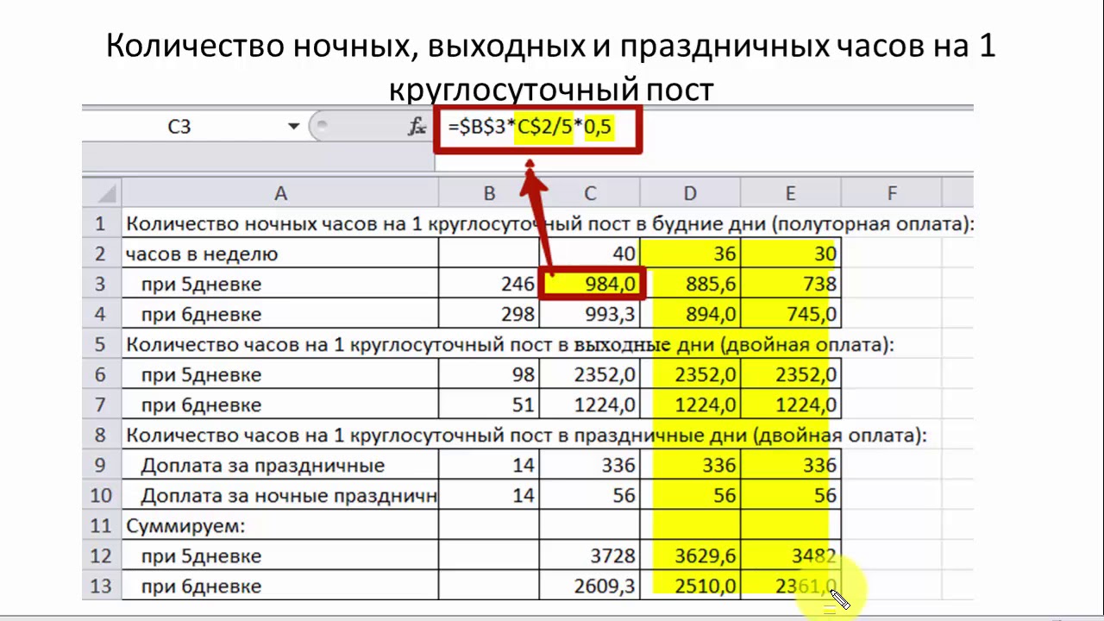The height and width of the screenshot is (621, 1104).
Task: Click cell 'часов в неделю'
Action: tap(280, 254)
